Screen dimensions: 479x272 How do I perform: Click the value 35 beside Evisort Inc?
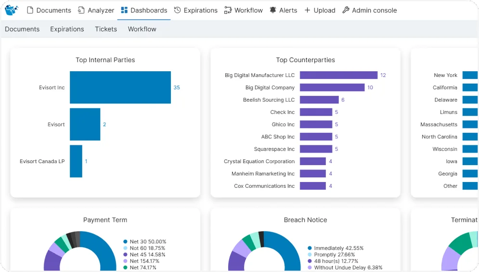point(177,88)
